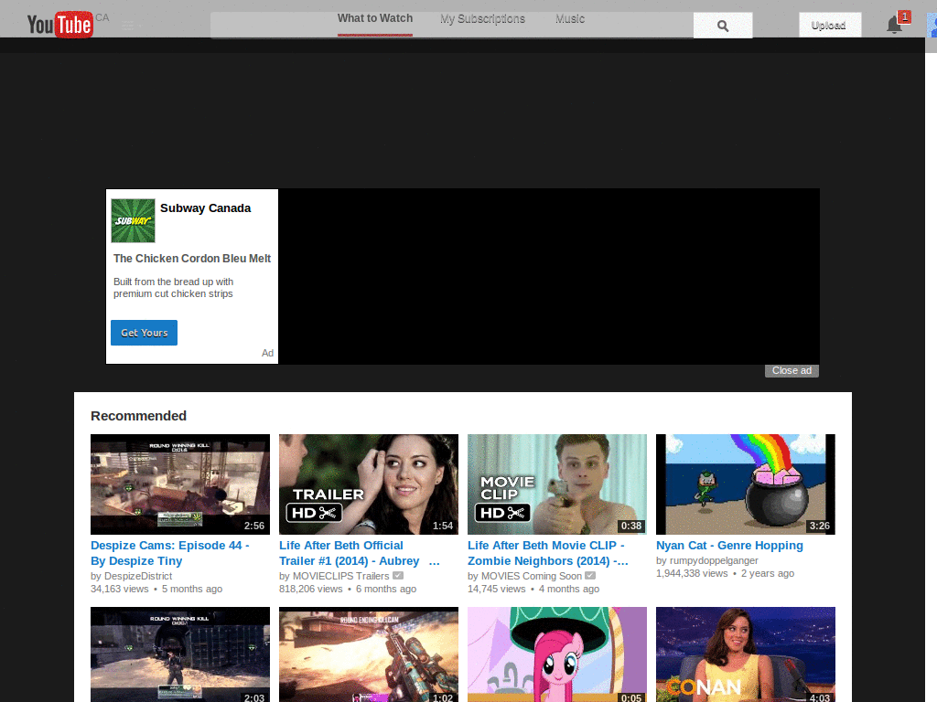937x702 pixels.
Task: Play the pink pony 0:05 thumbnail
Action: tap(557, 654)
